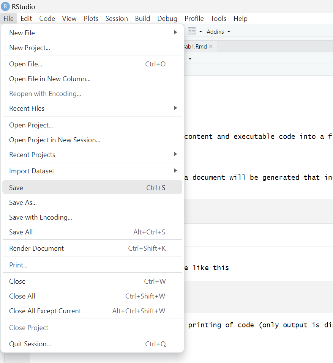Open the View menu
Screen dimensions: 333x363
tap(69, 19)
